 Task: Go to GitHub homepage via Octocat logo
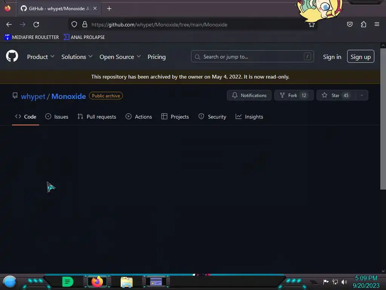point(12,56)
